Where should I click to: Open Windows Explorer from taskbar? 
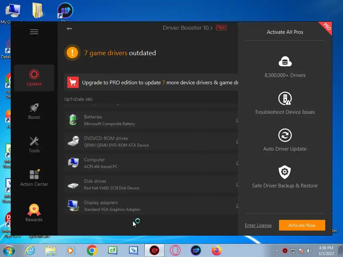click(51, 250)
